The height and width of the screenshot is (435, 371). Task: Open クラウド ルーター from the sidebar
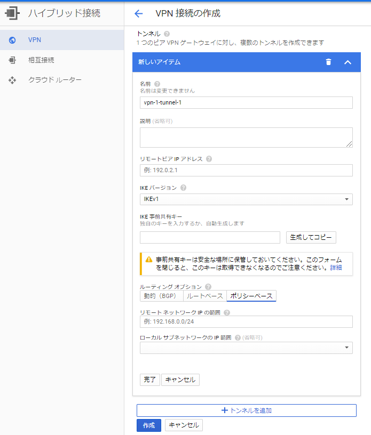[62, 80]
